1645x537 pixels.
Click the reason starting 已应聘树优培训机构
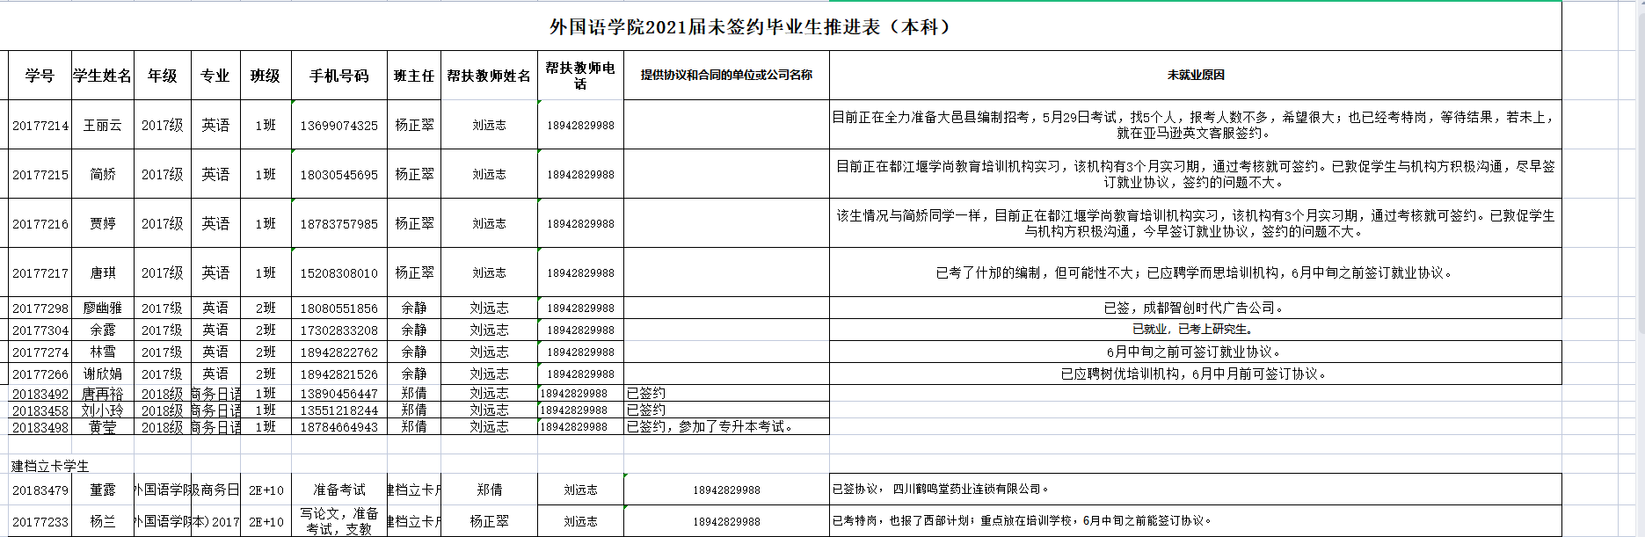click(1196, 374)
